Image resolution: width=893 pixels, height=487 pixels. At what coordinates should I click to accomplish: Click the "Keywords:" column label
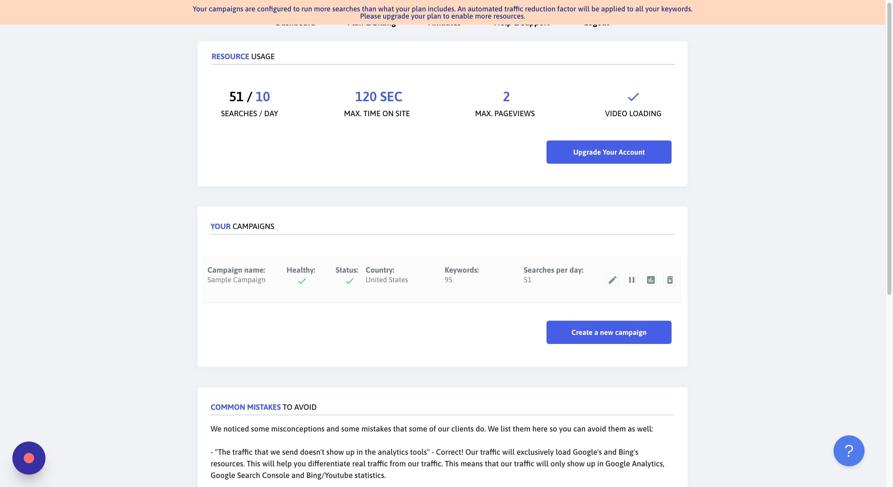[x=461, y=270]
